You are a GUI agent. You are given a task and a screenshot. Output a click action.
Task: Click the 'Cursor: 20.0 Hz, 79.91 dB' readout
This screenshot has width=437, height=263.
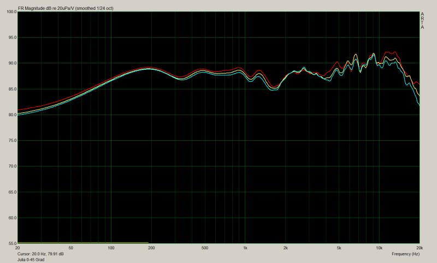[x=40, y=254]
